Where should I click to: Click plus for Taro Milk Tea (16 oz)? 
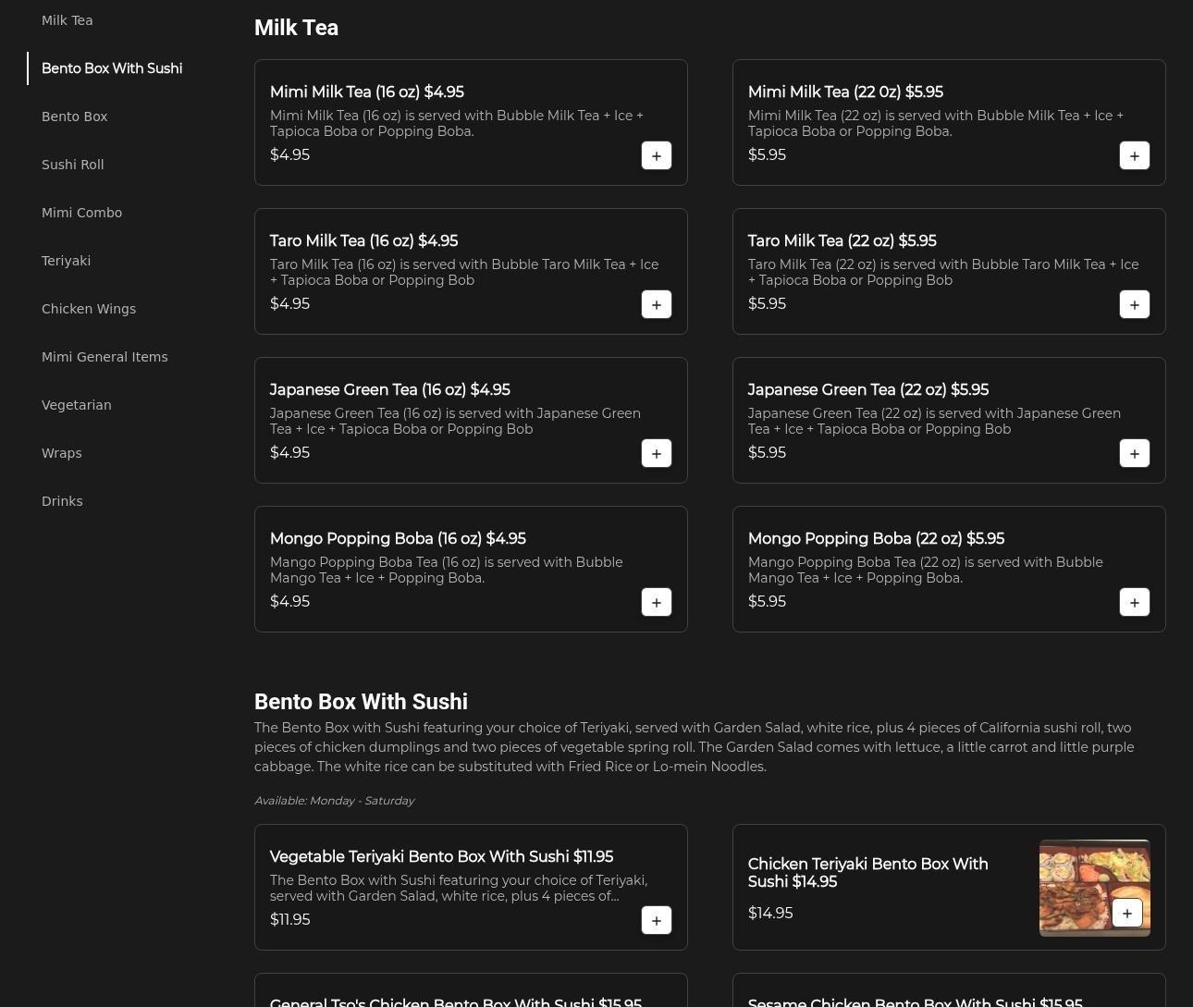(x=656, y=304)
